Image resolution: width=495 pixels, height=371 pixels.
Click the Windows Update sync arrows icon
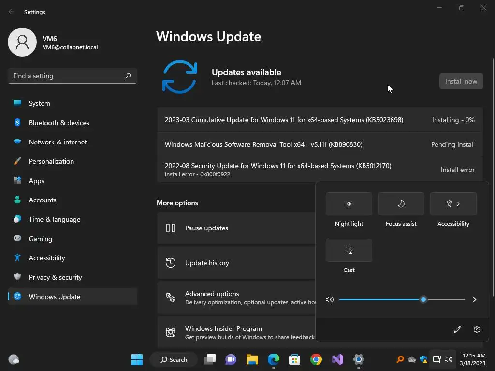click(180, 77)
